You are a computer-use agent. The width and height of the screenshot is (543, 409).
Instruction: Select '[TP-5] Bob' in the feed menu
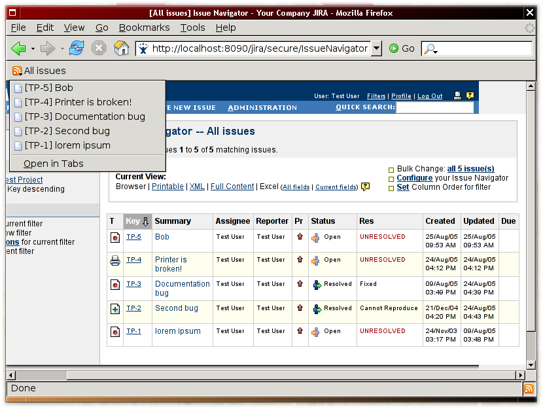click(x=88, y=88)
